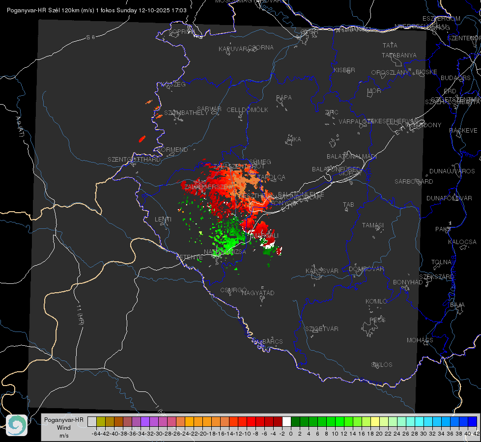Click the ZIRC city label

[x=332, y=112]
